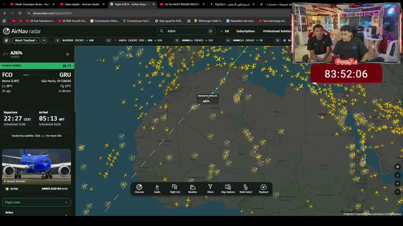The height and width of the screenshot is (226, 403).
Task: Click the viewers binoculars count 119
Action: point(67,66)
